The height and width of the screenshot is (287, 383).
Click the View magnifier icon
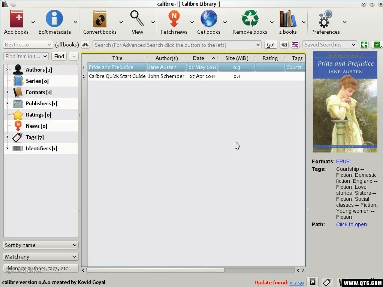click(x=137, y=18)
